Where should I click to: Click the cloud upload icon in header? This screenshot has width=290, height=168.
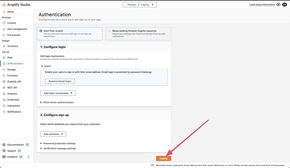pos(278,5)
